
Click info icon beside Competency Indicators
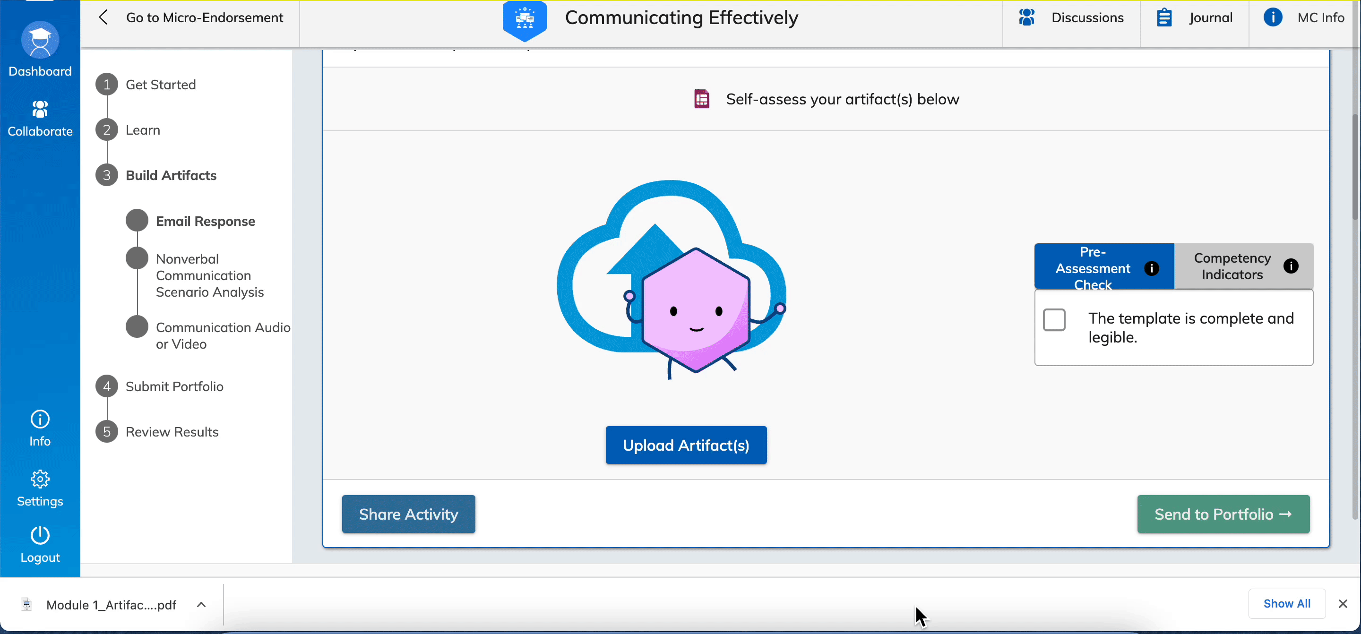pyautogui.click(x=1291, y=266)
